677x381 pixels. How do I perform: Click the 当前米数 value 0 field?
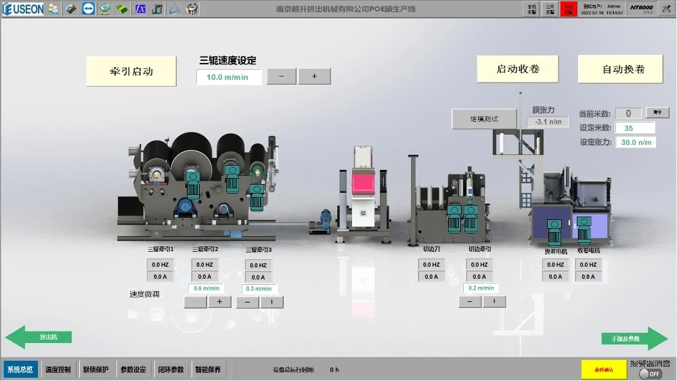(x=628, y=114)
